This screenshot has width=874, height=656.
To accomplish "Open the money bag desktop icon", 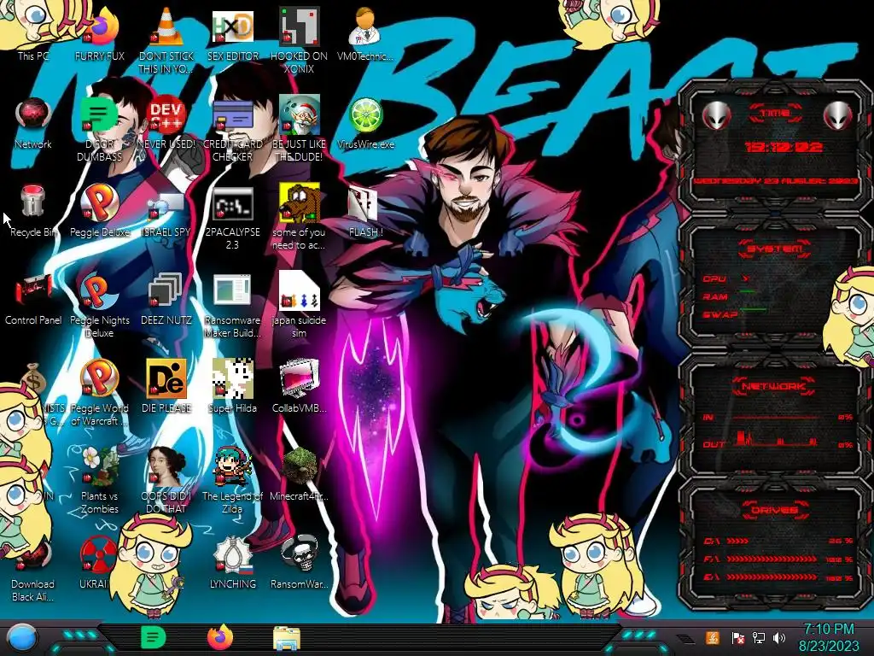I will pyautogui.click(x=33, y=379).
